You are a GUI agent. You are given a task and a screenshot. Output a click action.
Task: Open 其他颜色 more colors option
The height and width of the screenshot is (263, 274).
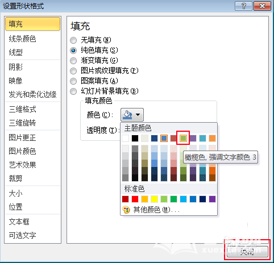pos(156,210)
